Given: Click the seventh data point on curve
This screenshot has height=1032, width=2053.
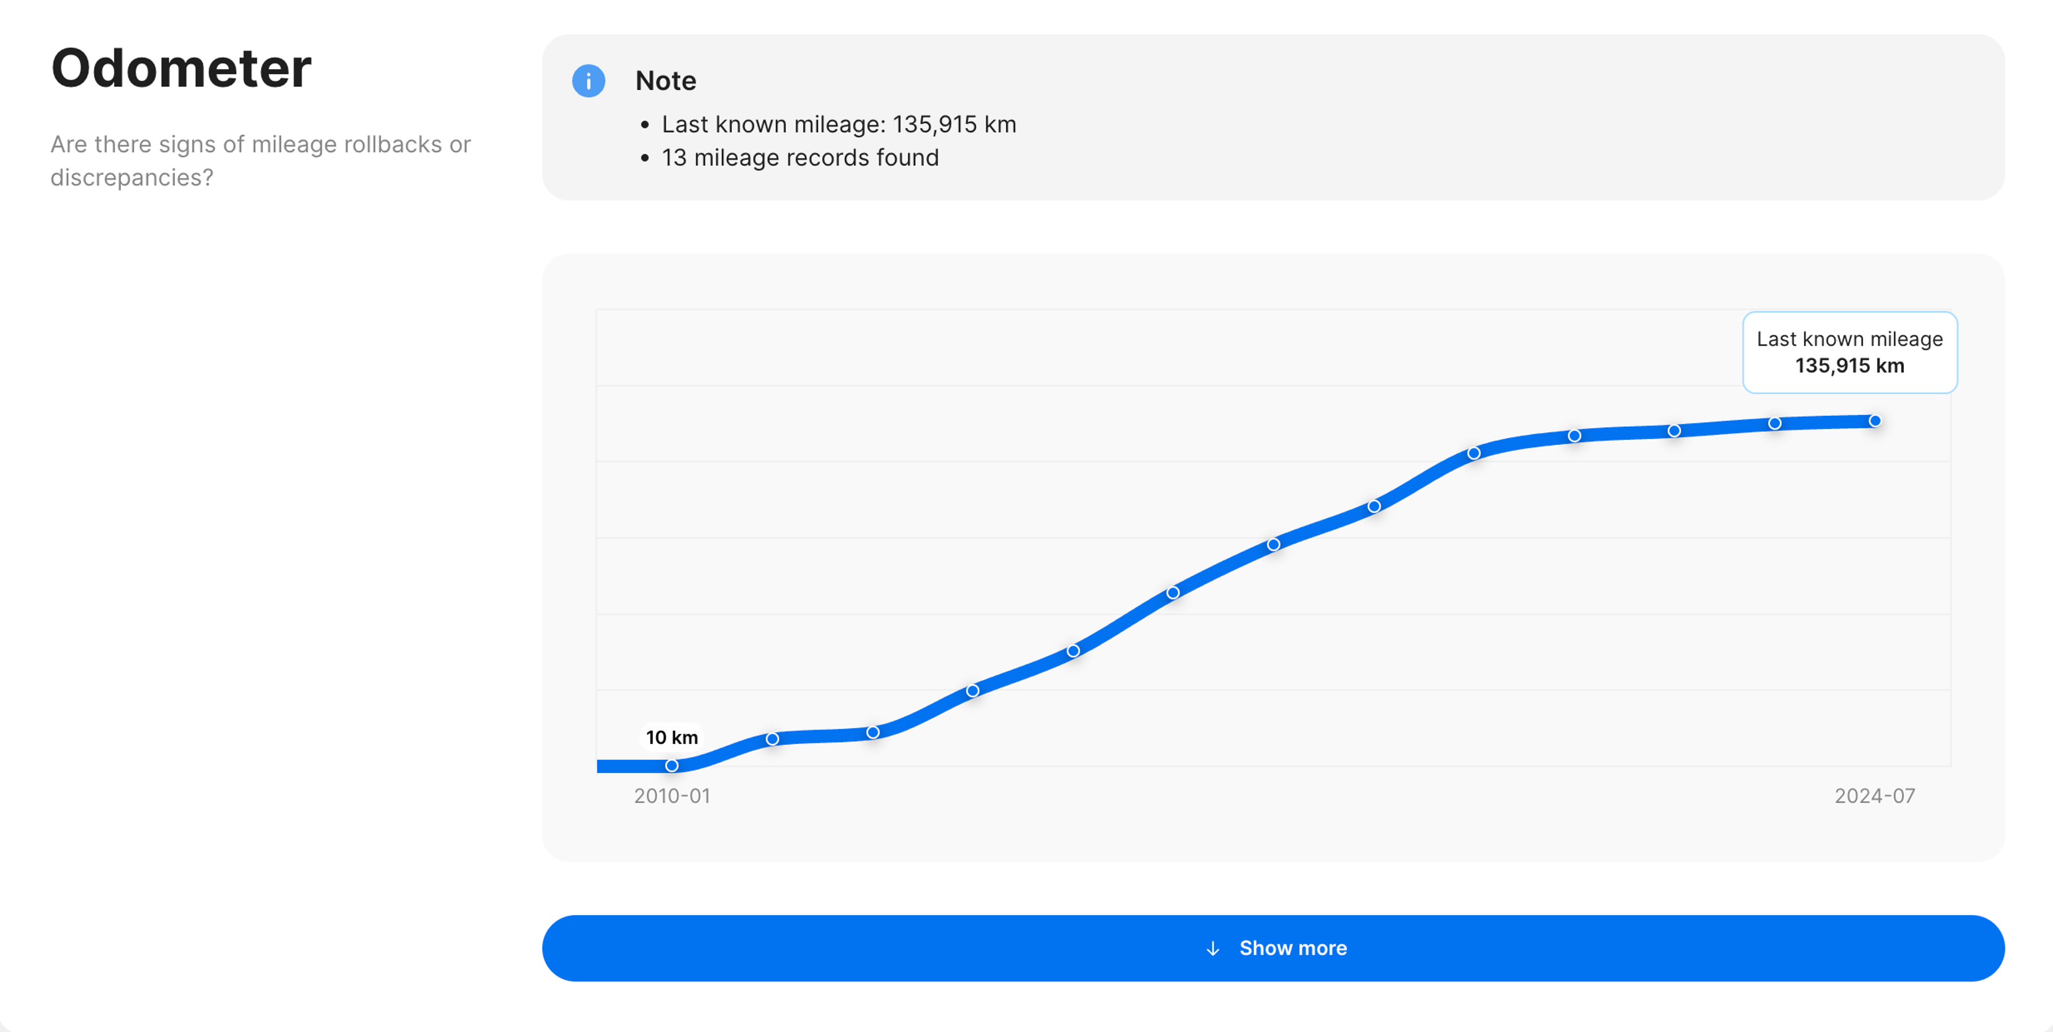Looking at the screenshot, I should (1274, 544).
